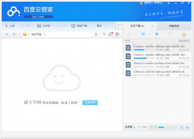Click remaining time 00:44:54
This screenshot has height=139, width=194.
pos(184,67)
